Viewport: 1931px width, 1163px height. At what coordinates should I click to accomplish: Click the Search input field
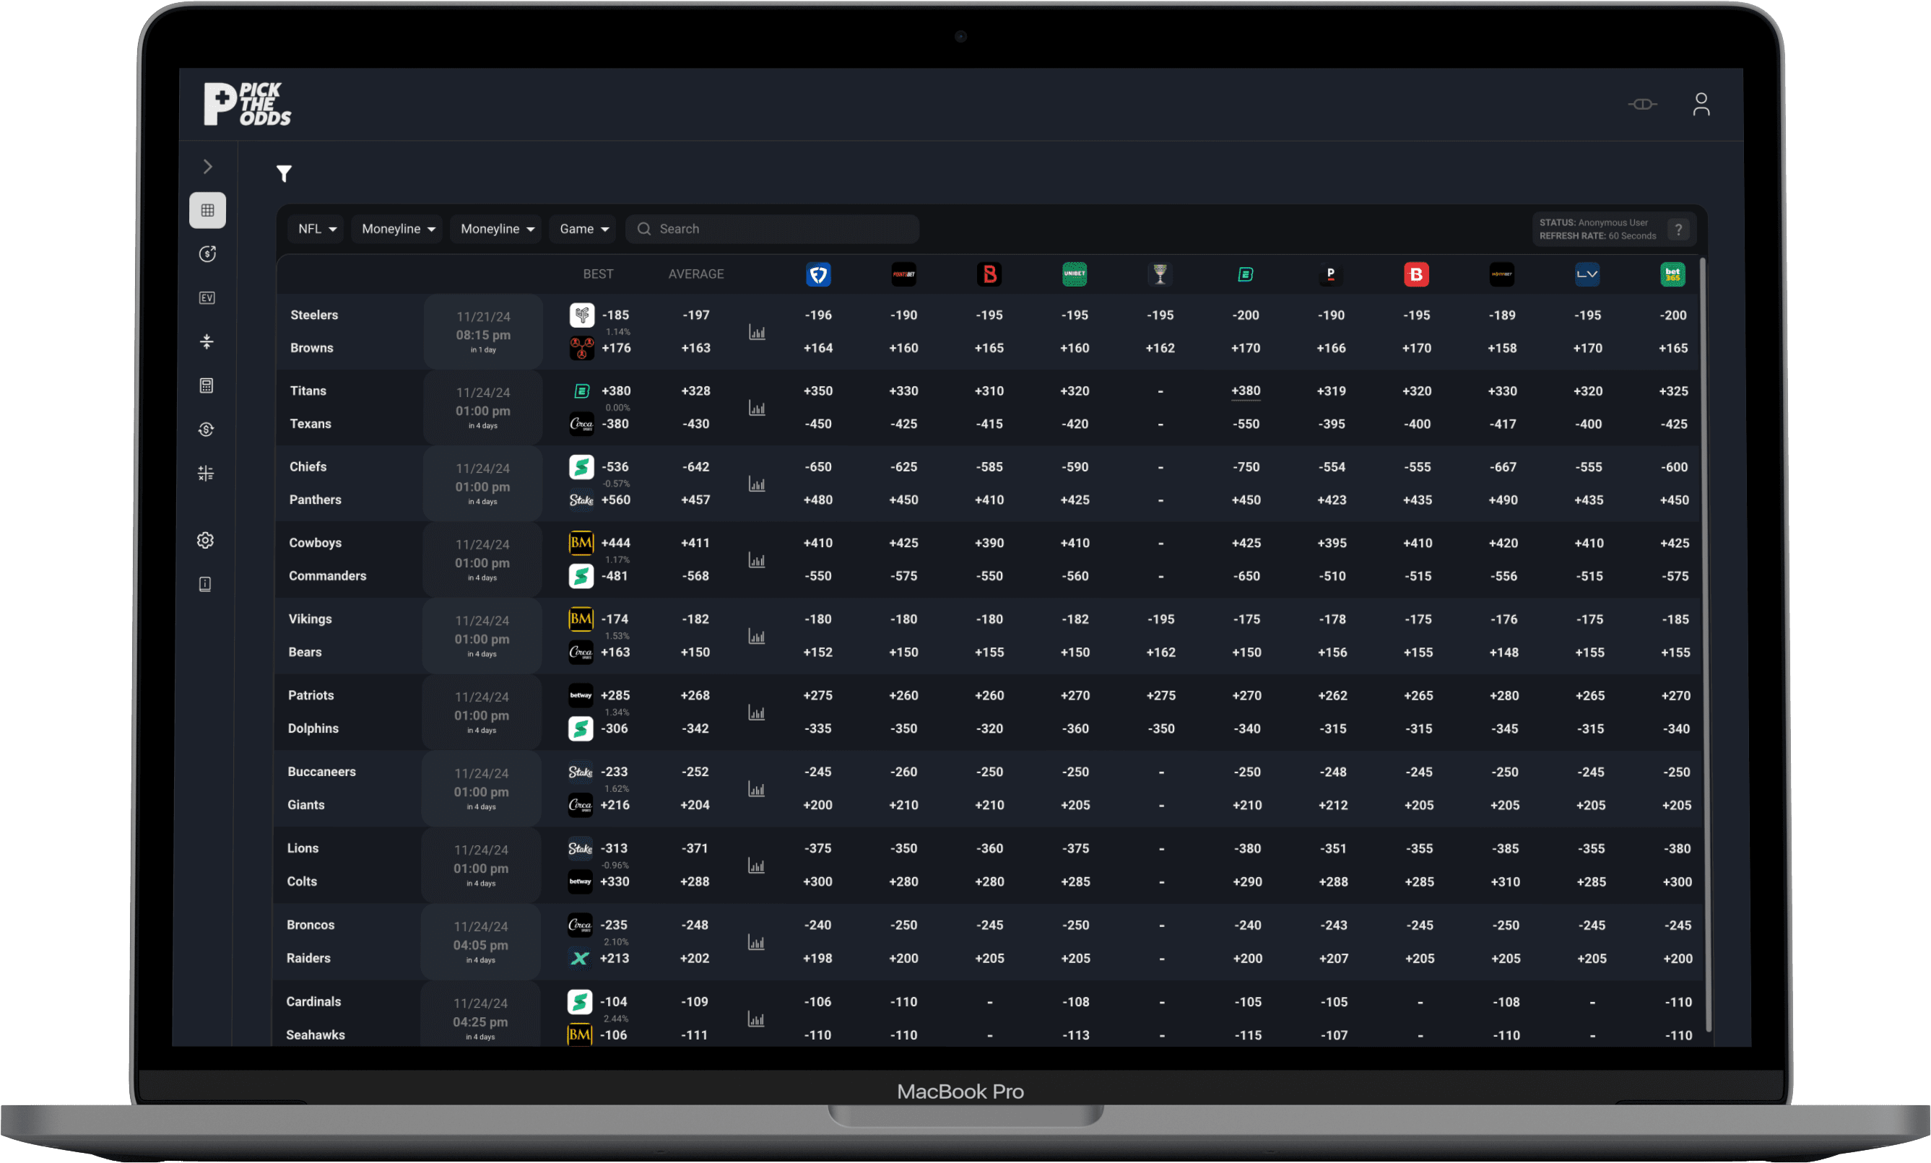click(x=772, y=229)
